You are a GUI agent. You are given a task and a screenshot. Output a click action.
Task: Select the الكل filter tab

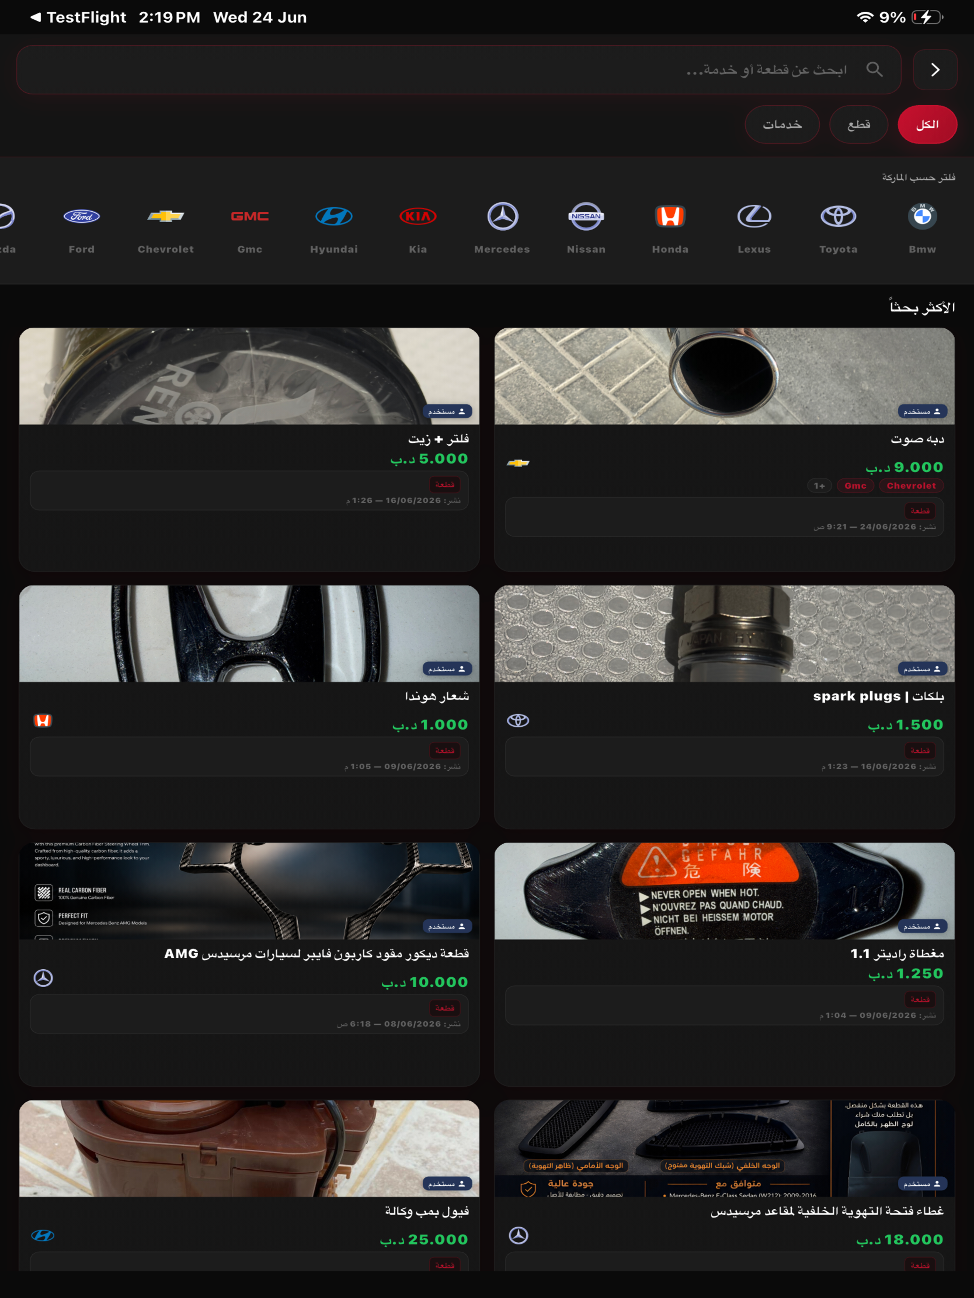point(927,125)
